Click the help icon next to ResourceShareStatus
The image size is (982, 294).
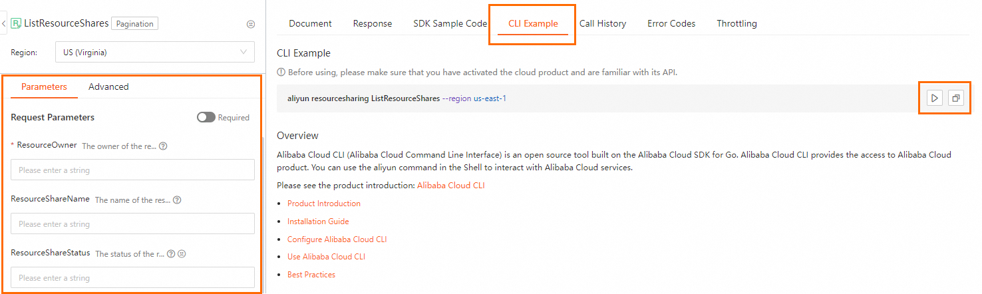tap(171, 253)
